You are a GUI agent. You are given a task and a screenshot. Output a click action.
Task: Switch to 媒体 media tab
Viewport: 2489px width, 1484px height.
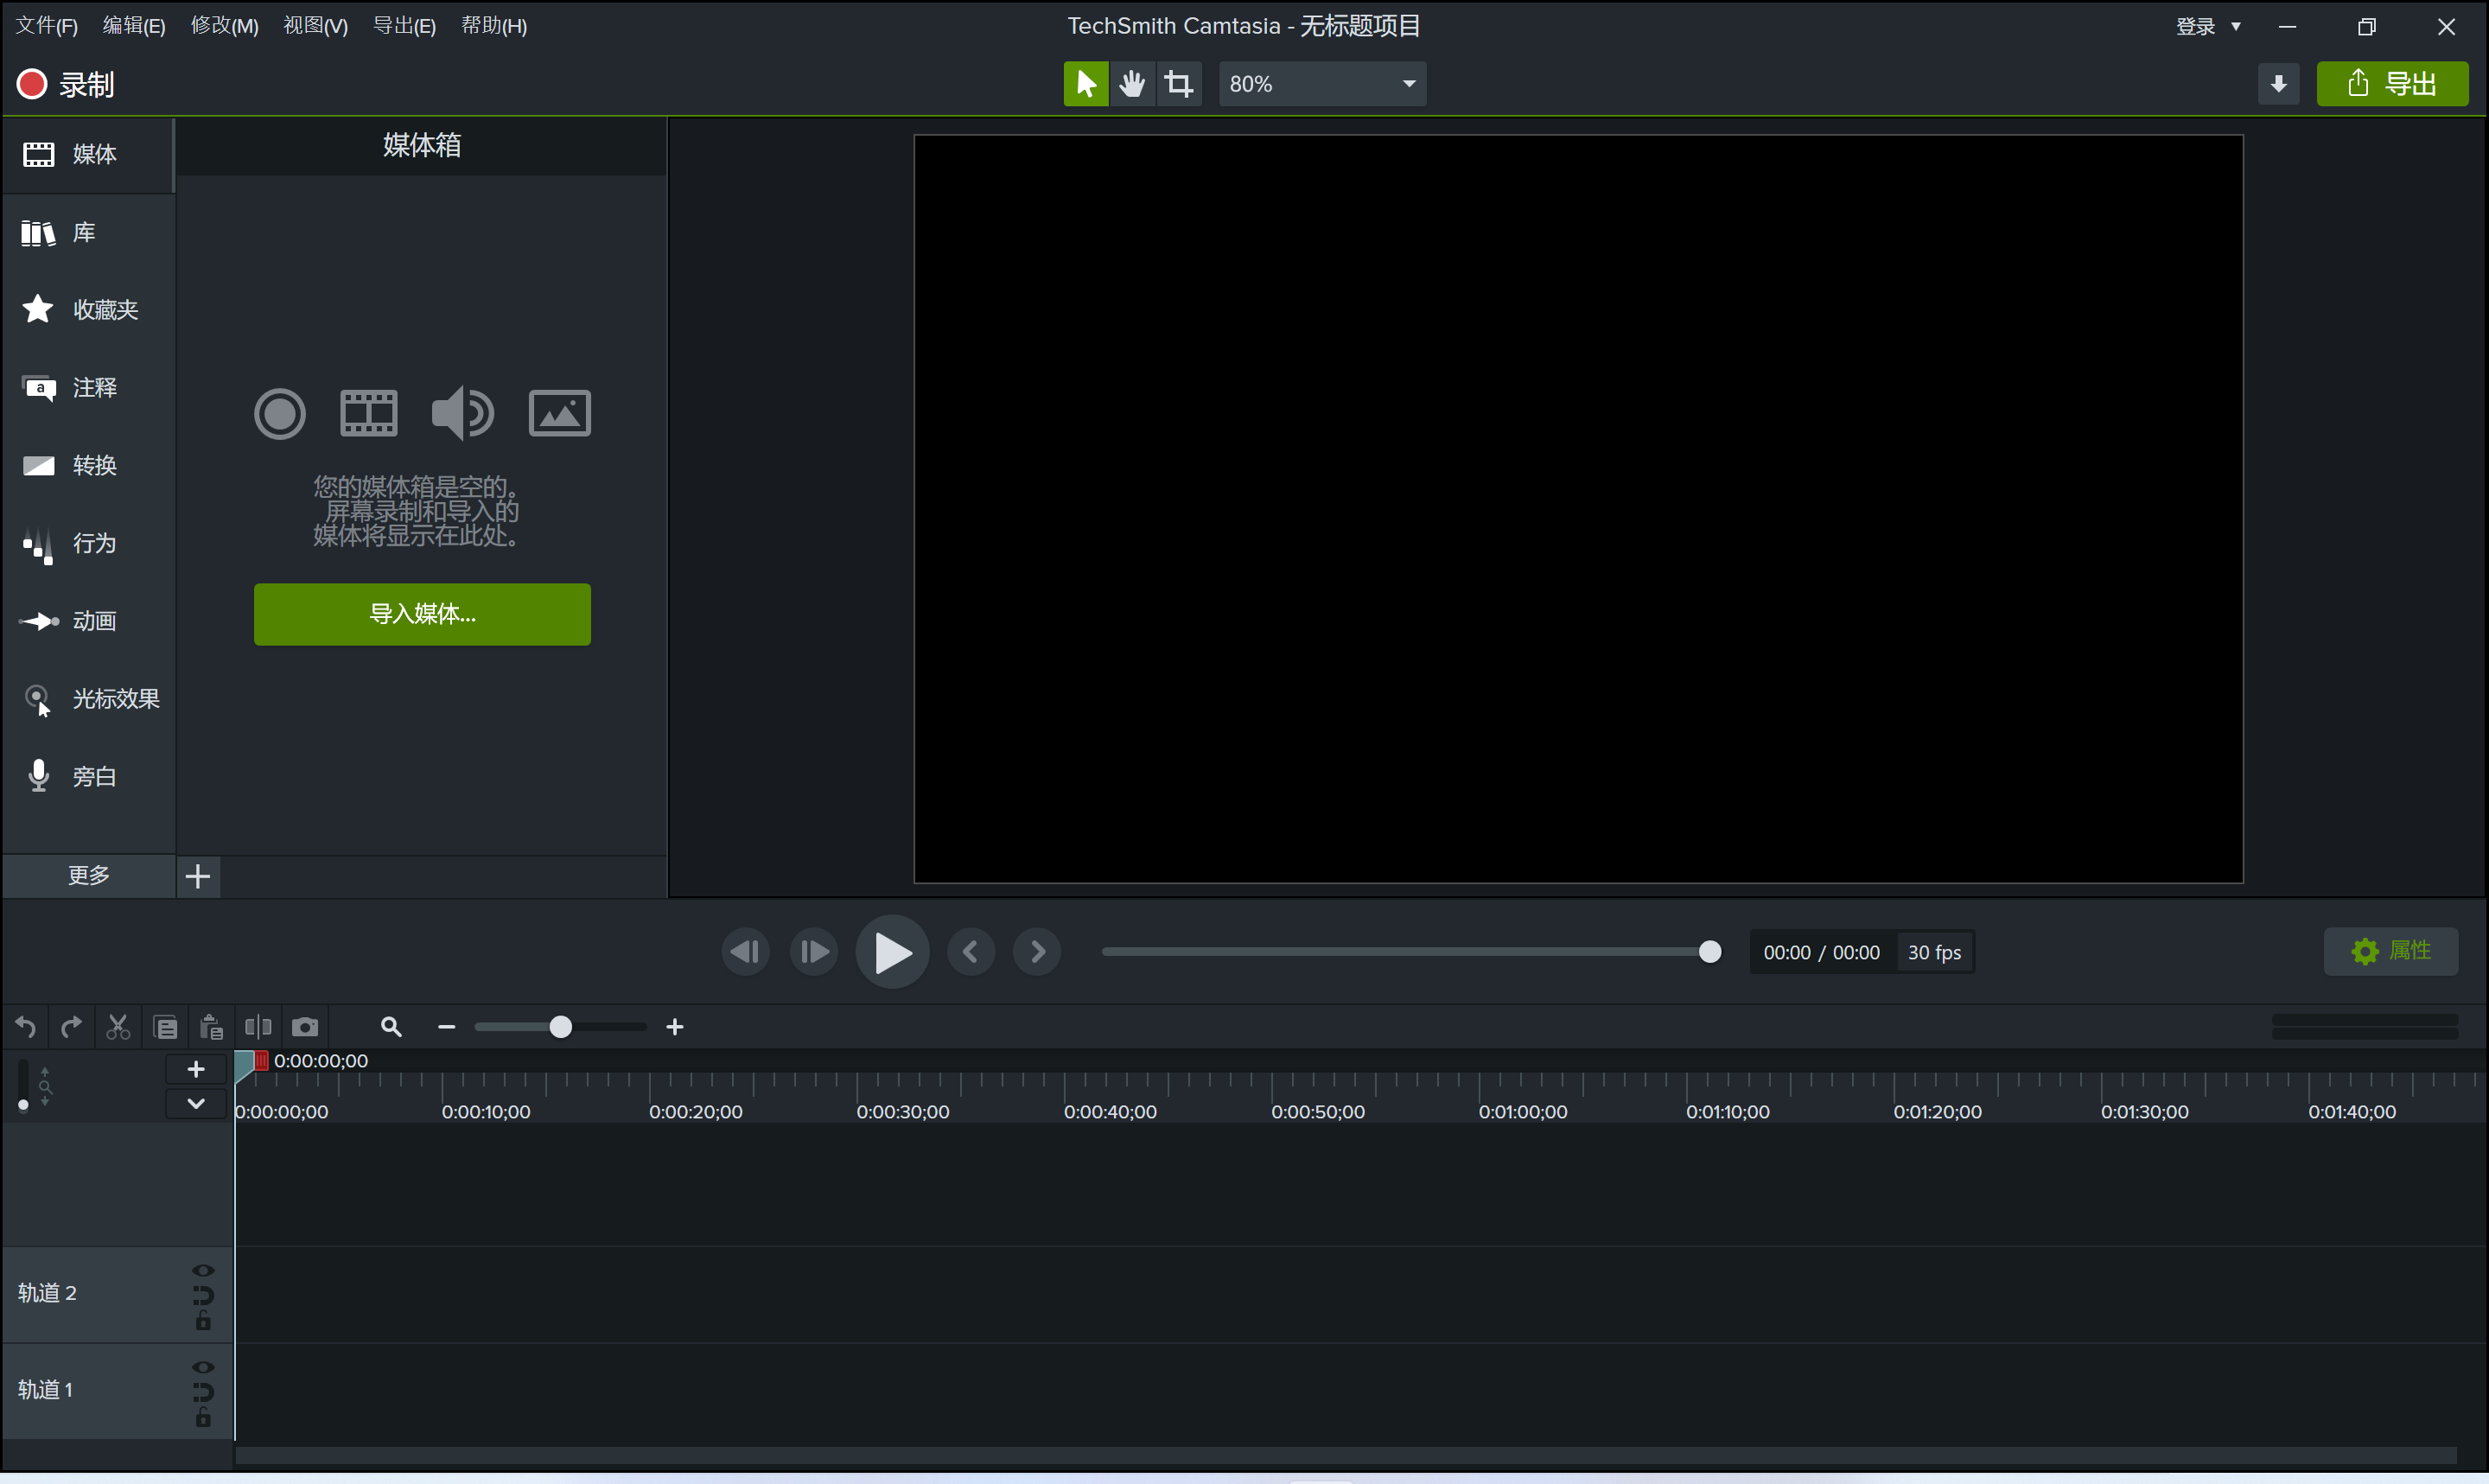[88, 155]
